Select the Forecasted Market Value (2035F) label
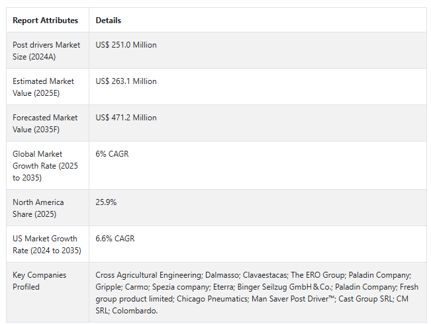Image resolution: width=431 pixels, height=324 pixels. click(x=45, y=123)
